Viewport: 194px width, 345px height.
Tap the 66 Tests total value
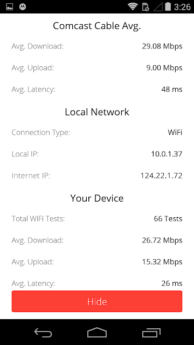[x=168, y=219]
